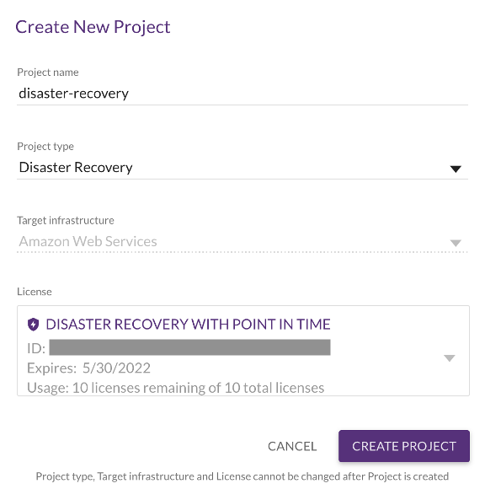Image resolution: width=485 pixels, height=489 pixels.
Task: Click the ID label in license box
Action: pyautogui.click(x=36, y=348)
